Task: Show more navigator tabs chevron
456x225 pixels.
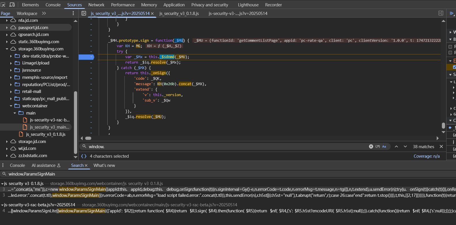Action: click(44, 13)
